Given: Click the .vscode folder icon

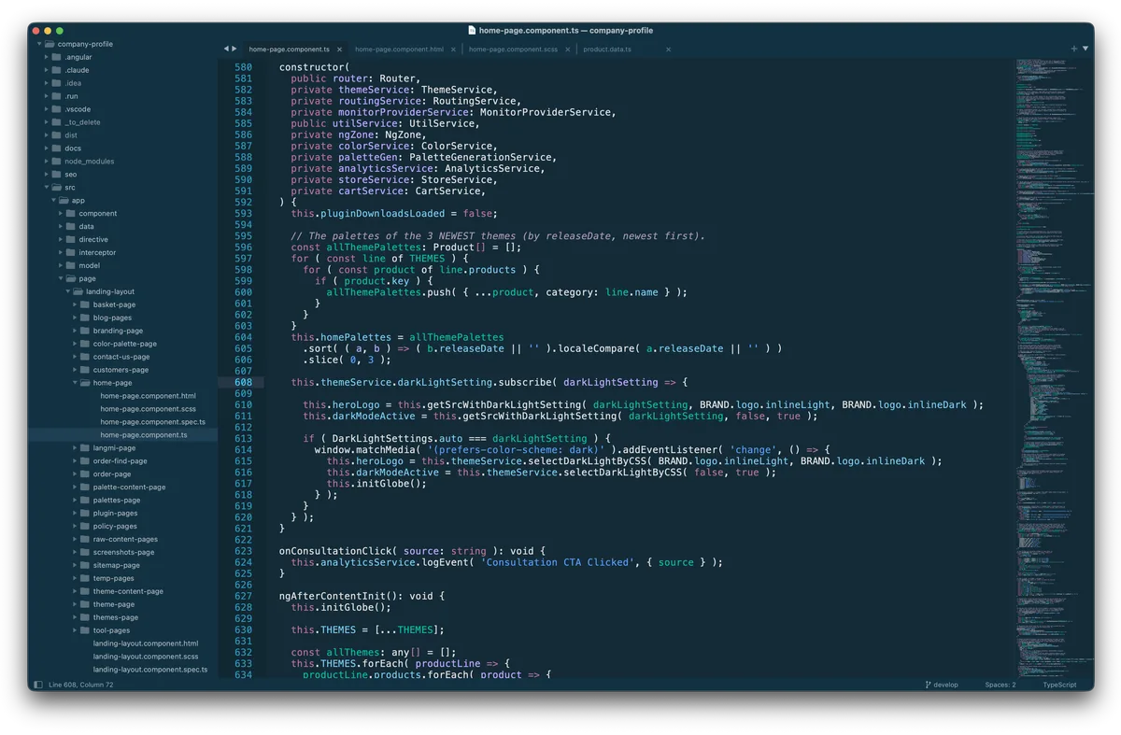Looking at the screenshot, I should click(57, 109).
